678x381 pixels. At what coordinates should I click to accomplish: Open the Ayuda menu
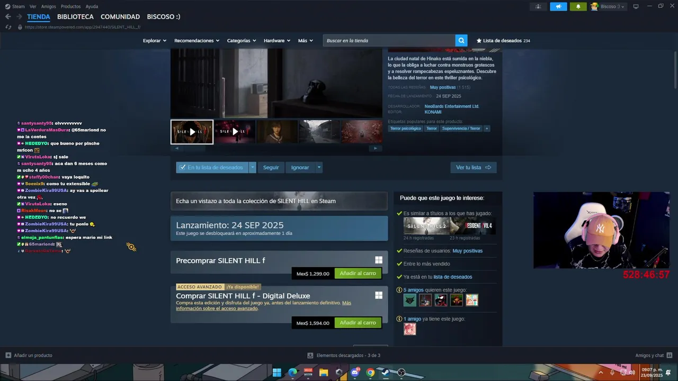point(92,6)
